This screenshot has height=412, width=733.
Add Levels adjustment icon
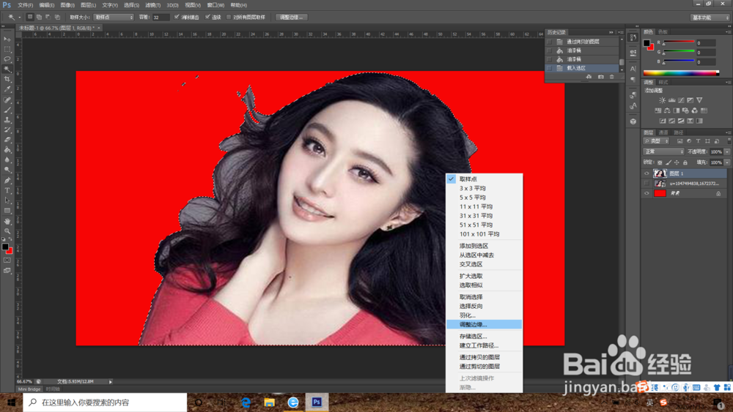[671, 100]
